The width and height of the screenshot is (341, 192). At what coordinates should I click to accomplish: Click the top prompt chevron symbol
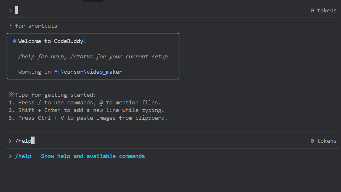[10, 11]
